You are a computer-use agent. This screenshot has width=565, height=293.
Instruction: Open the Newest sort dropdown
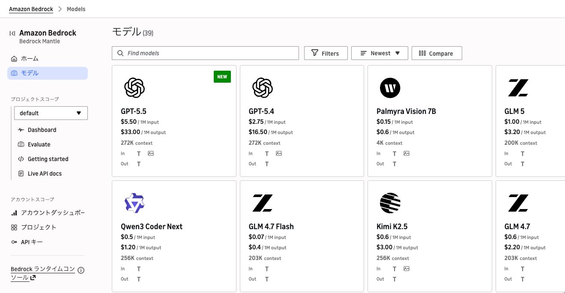tap(380, 53)
